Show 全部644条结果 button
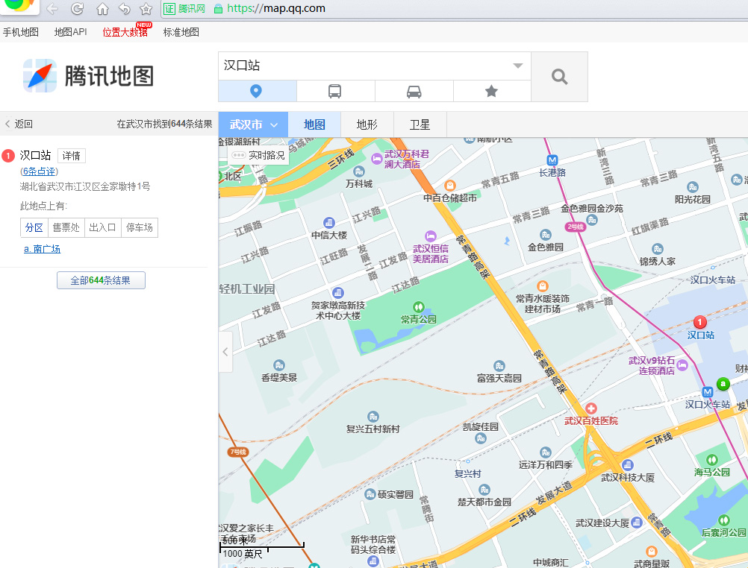Image resolution: width=748 pixels, height=568 pixels. point(101,280)
